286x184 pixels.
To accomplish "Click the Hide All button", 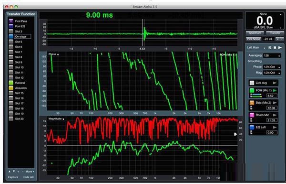I will tap(29, 177).
